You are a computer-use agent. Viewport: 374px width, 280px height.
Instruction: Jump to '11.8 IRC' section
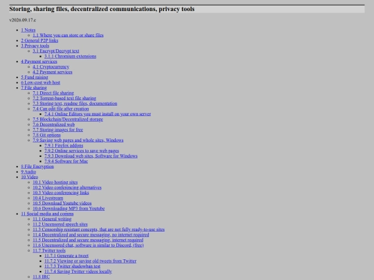42,277
